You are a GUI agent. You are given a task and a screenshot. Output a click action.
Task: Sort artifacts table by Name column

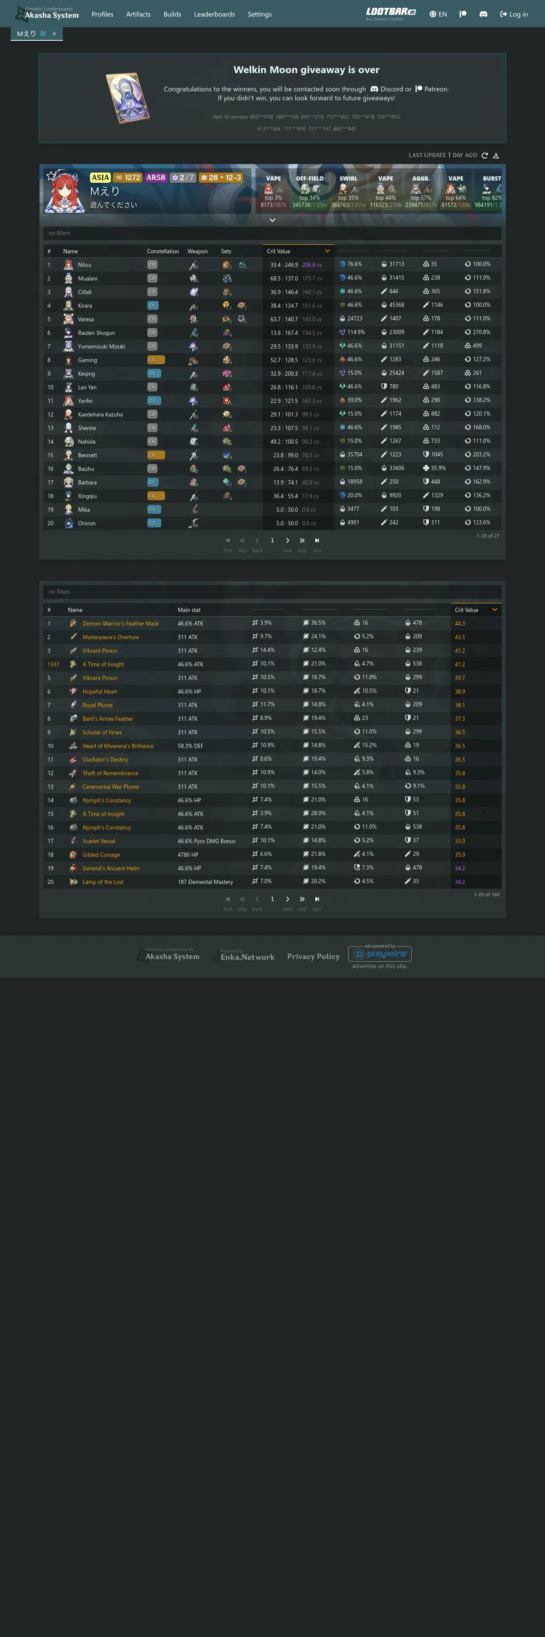(x=75, y=610)
